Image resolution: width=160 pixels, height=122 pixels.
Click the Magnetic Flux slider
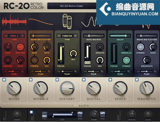(147, 71)
